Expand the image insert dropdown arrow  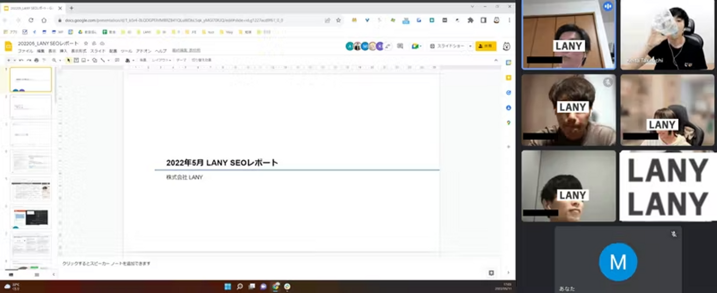88,60
